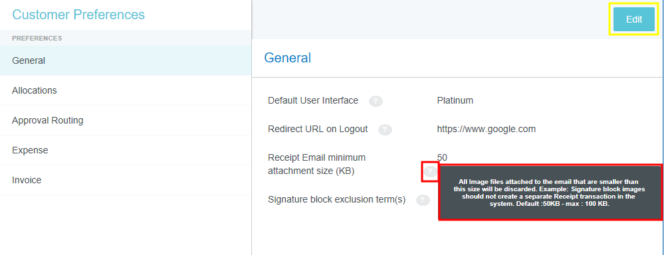Screen dimensions: 664x255
Task: Click help icon for Receipt Email attachment size
Action: click(430, 171)
